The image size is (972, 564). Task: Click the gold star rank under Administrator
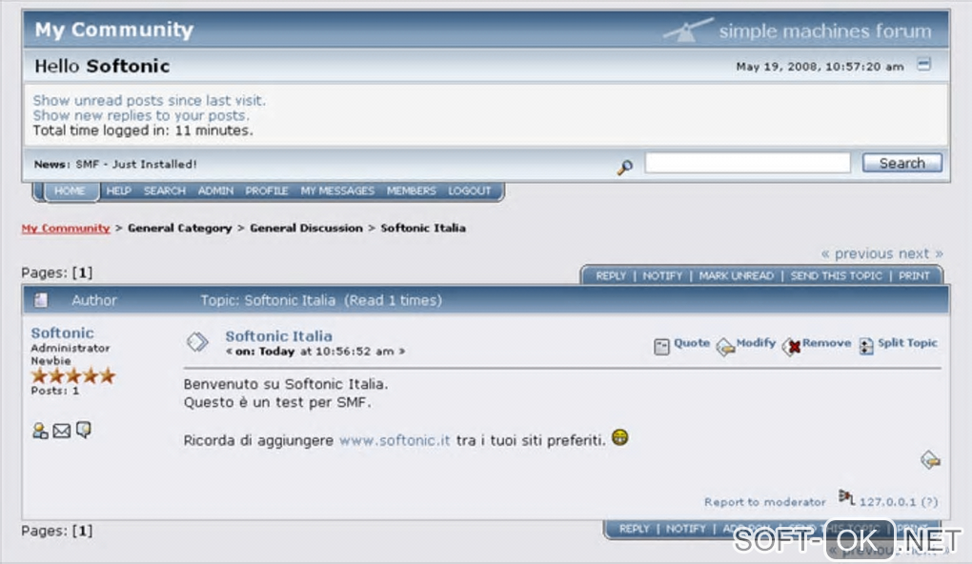click(x=73, y=375)
